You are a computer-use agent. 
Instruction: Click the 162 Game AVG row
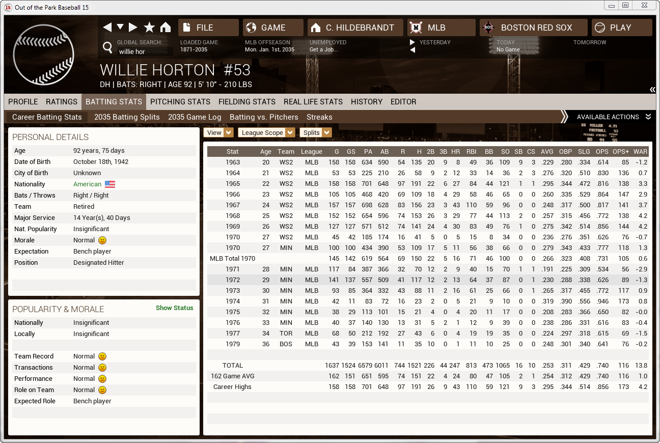(x=428, y=376)
